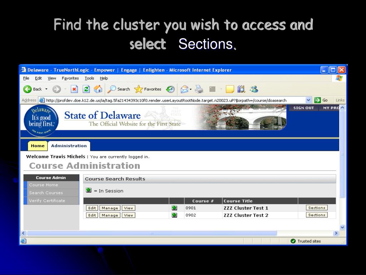Open the yellow note Discuss icon
The height and width of the screenshot is (275, 366).
coord(230,89)
